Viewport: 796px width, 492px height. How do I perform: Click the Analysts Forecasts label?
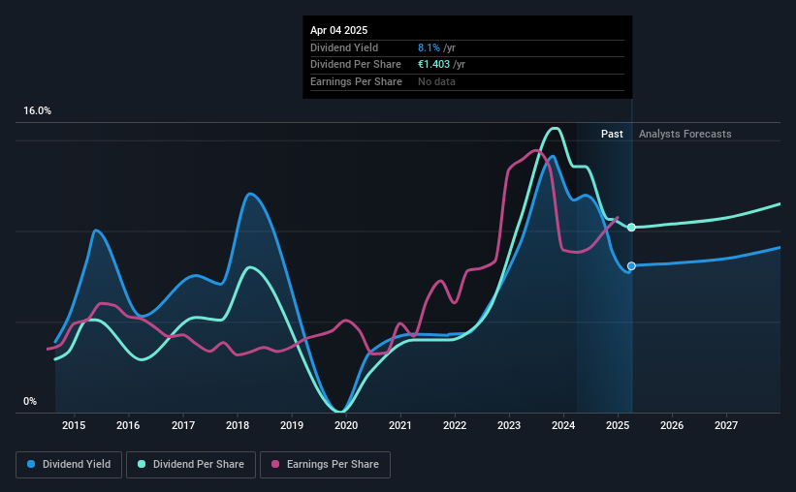coord(685,134)
